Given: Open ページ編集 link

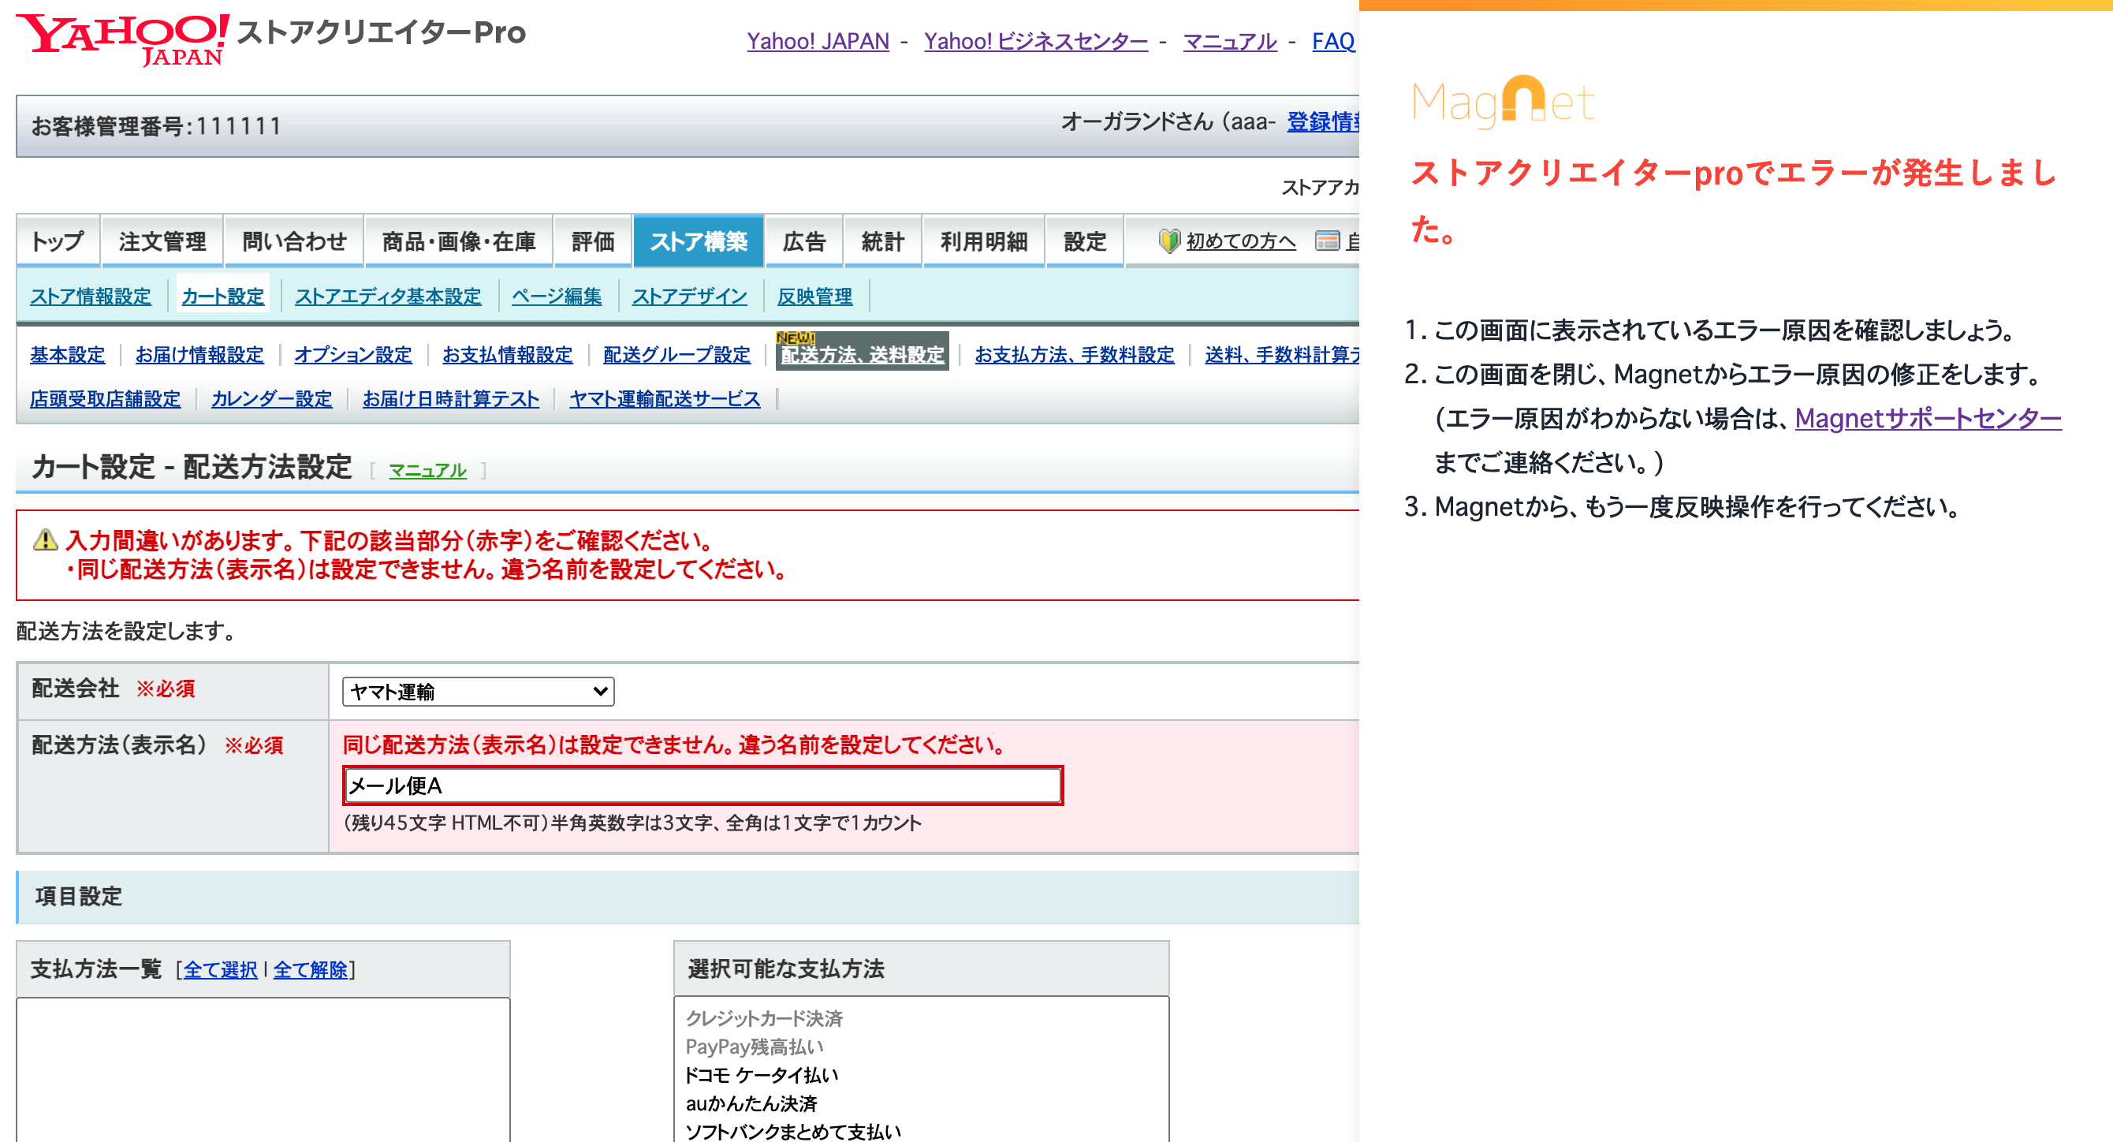Looking at the screenshot, I should tap(557, 297).
